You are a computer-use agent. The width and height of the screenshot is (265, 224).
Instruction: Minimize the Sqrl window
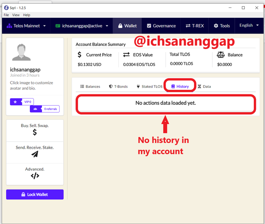pyautogui.click(x=230, y=7)
